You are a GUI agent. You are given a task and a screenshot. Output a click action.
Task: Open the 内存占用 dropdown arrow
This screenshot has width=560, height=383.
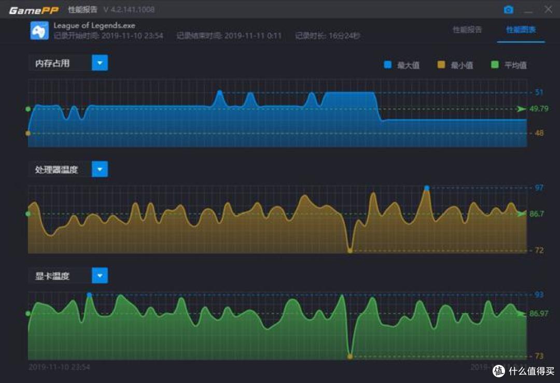[100, 63]
